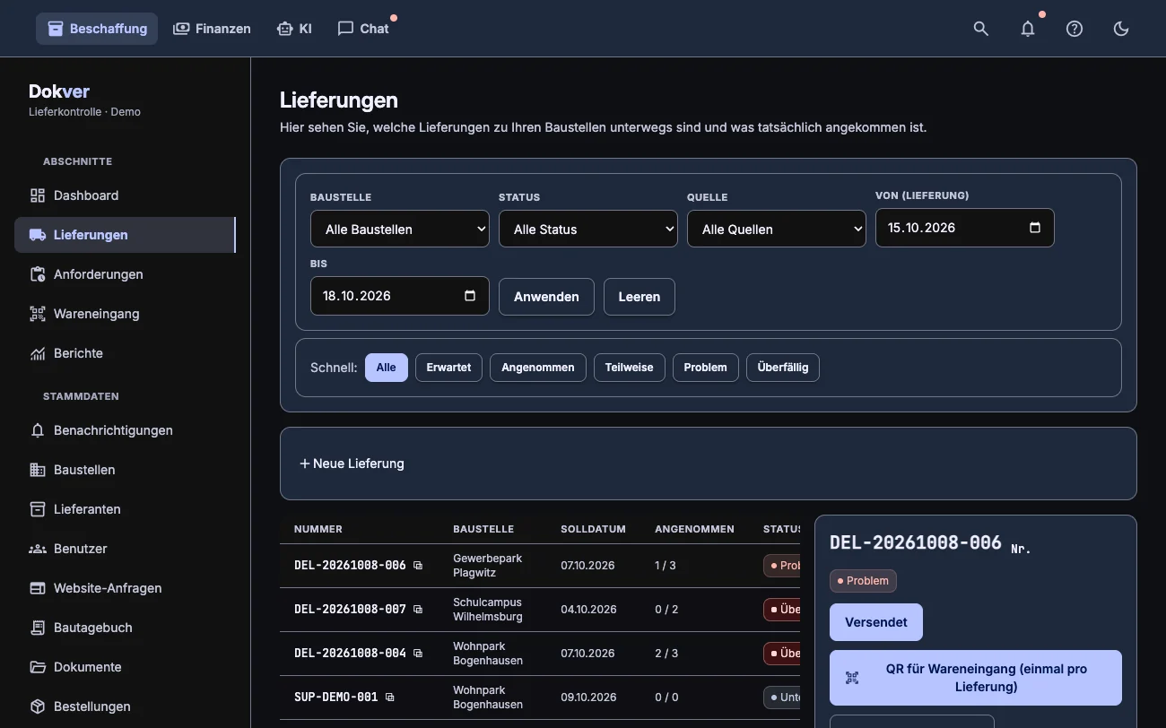Copy number SUP-DEMO-001 with copy icon

pos(389,697)
